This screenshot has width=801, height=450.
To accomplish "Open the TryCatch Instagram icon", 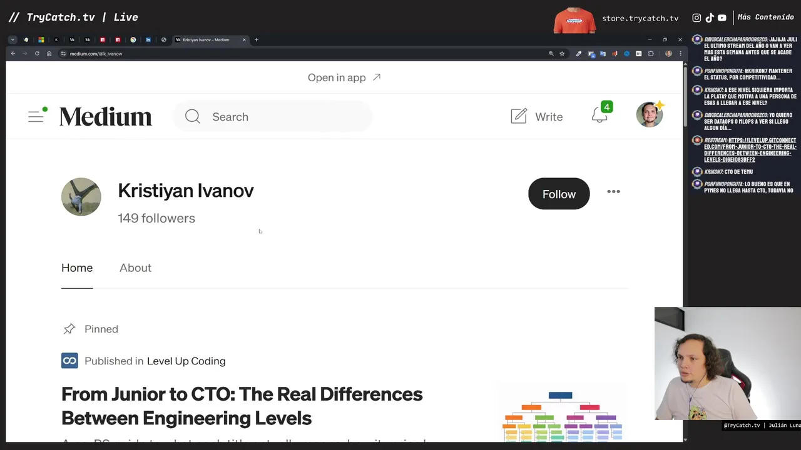I will (x=696, y=18).
